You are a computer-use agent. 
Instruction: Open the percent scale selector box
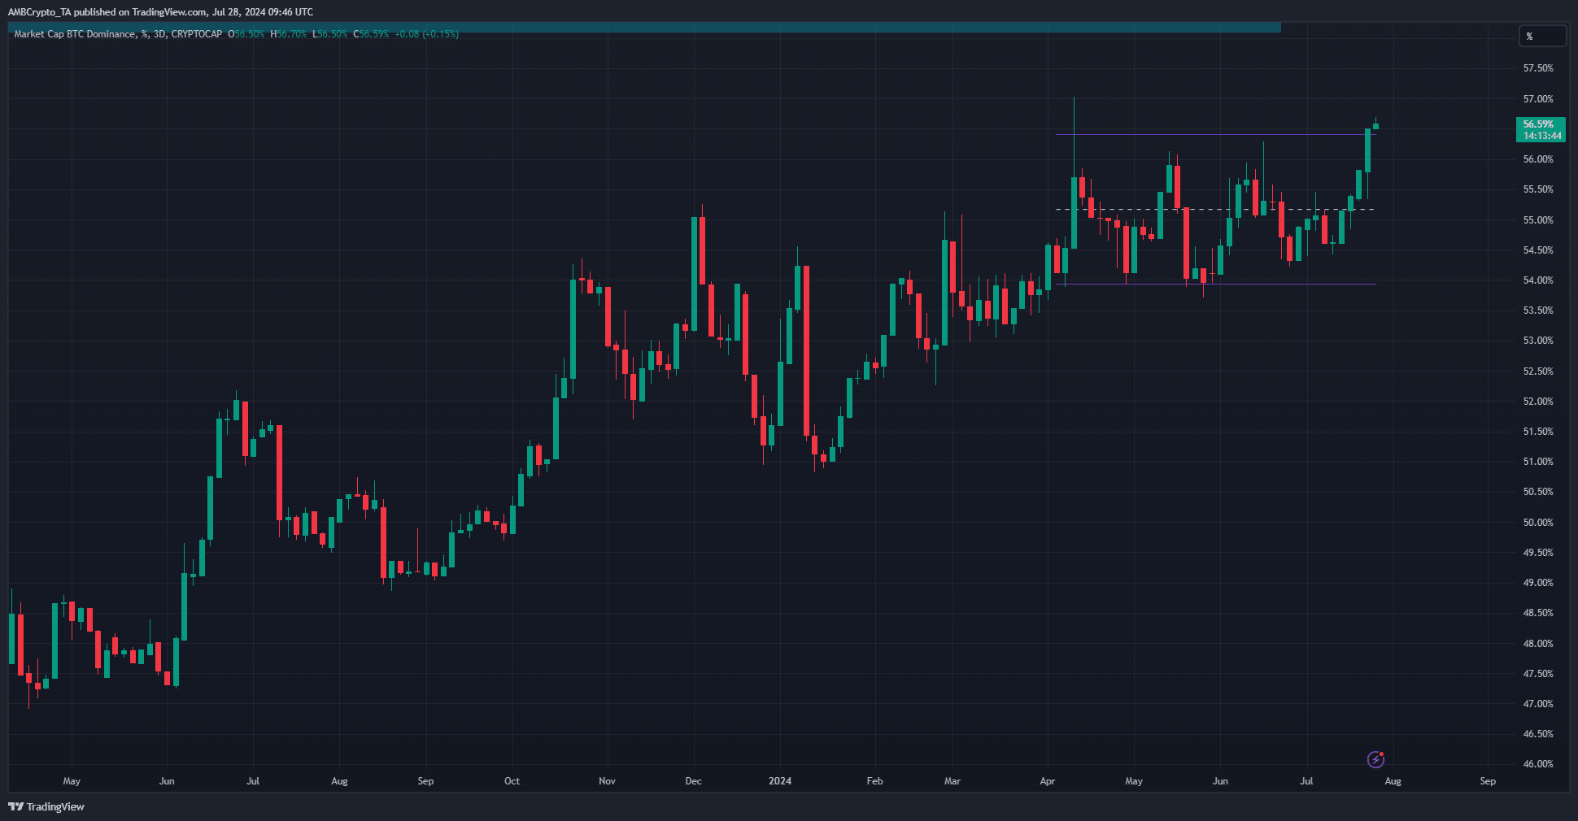point(1542,36)
